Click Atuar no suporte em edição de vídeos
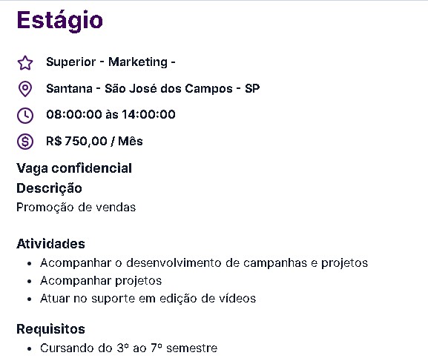The height and width of the screenshot is (364, 428). click(148, 299)
